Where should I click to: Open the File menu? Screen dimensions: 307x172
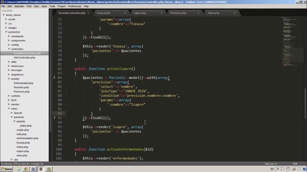pyautogui.click(x=3, y=6)
